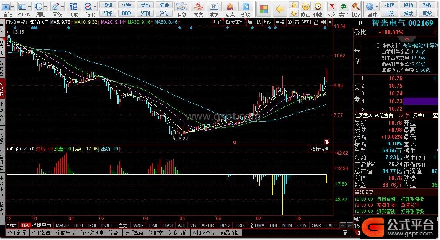Open the 新股 IPO icon
The width and height of the screenshot is (440, 240).
tap(246, 7)
